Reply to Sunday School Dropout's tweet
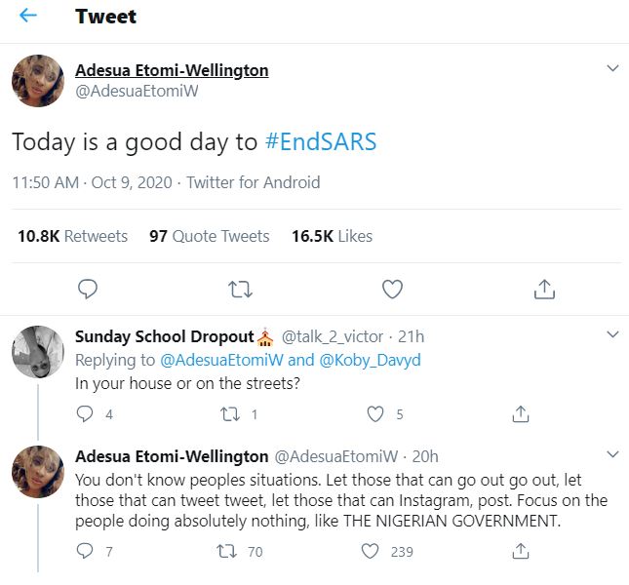The height and width of the screenshot is (585, 629). tap(85, 413)
